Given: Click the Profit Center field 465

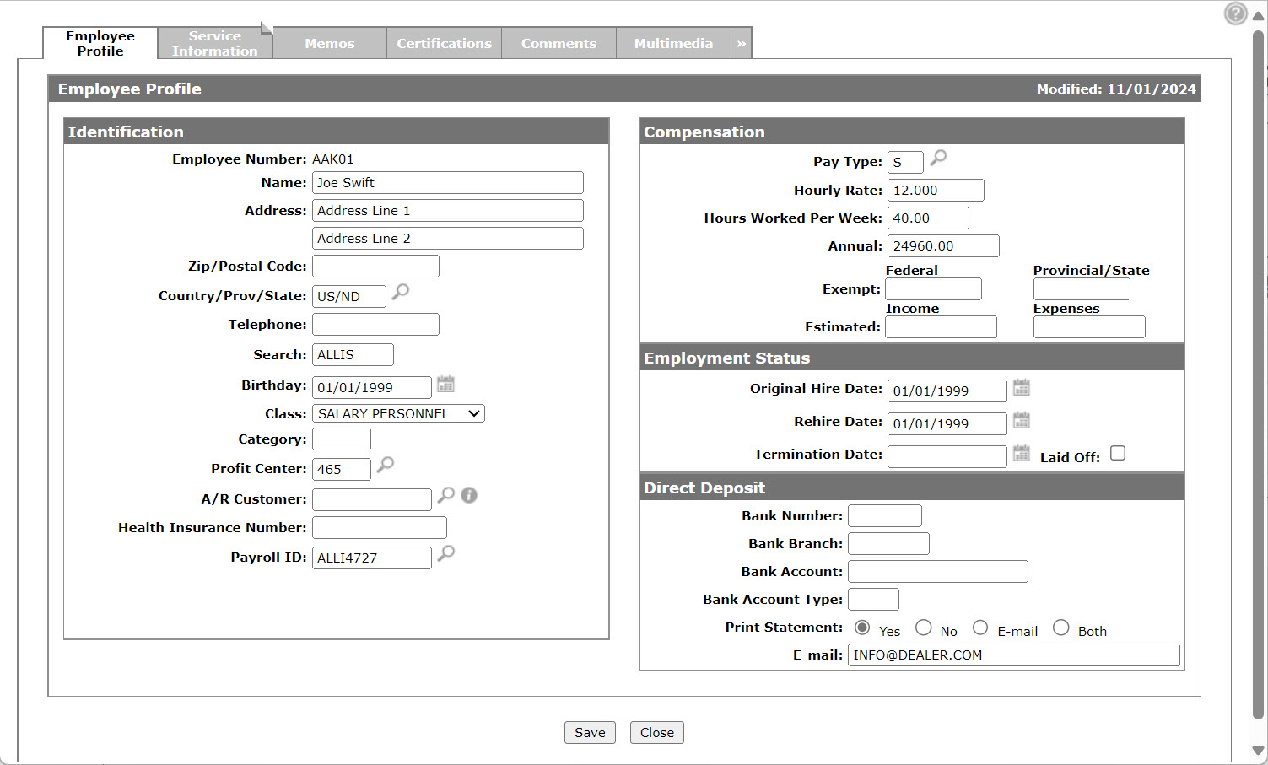Looking at the screenshot, I should (342, 469).
